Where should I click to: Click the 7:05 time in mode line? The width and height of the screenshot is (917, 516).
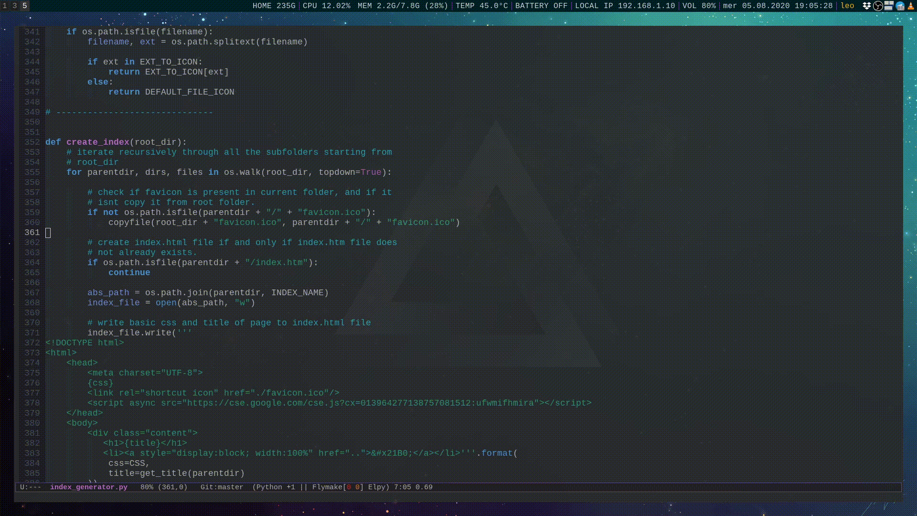click(403, 487)
